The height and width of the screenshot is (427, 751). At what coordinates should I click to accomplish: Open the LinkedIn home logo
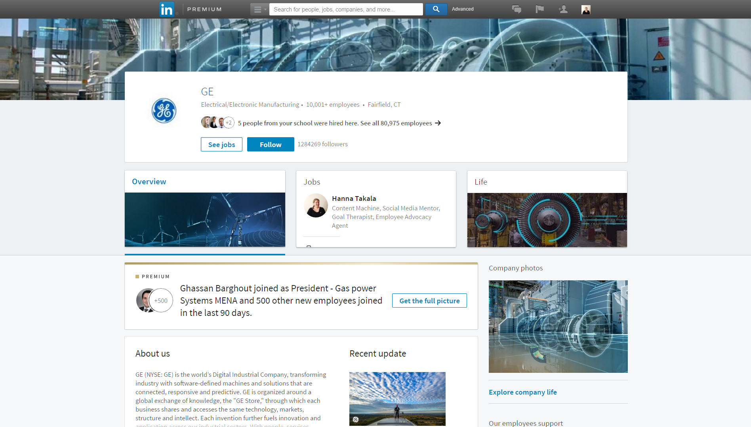coord(166,9)
